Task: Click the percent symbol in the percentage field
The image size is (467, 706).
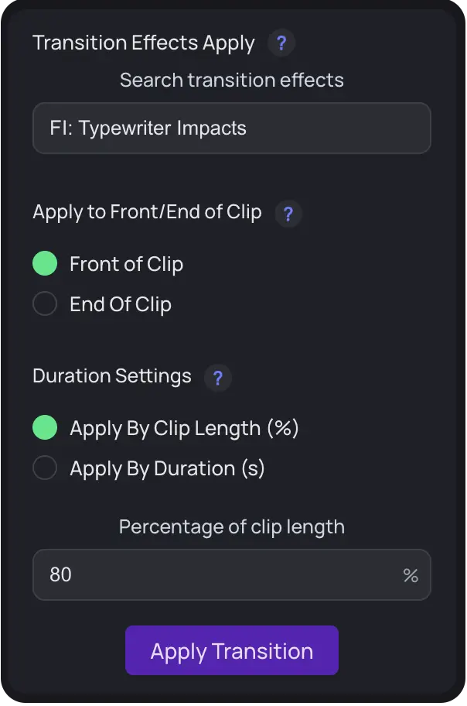Action: (x=411, y=575)
